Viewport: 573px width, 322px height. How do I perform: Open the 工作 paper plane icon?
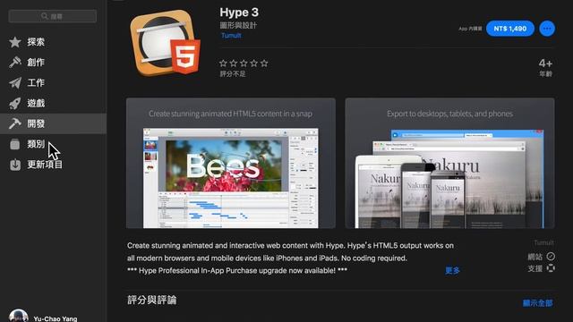click(15, 83)
